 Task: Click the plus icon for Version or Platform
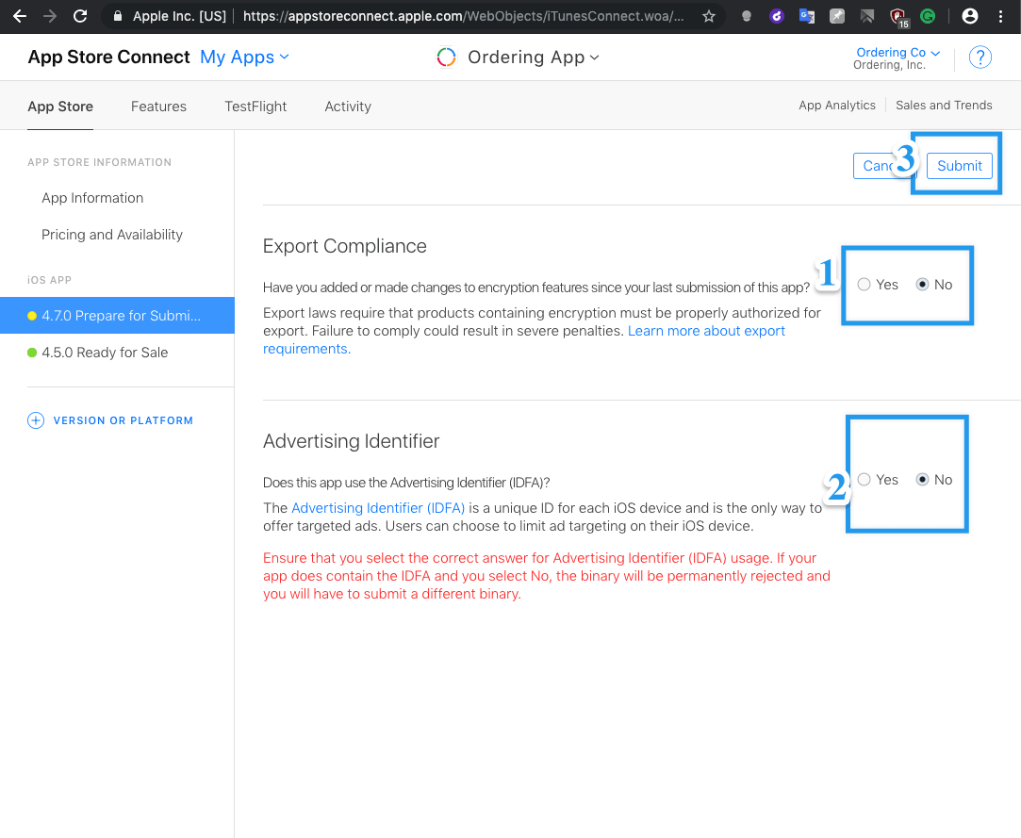pos(36,420)
